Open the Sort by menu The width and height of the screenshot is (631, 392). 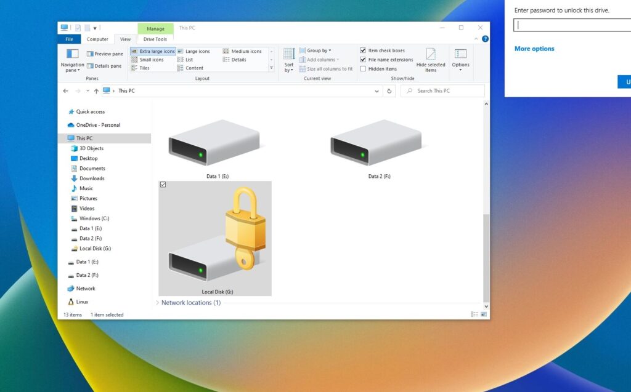pos(289,60)
